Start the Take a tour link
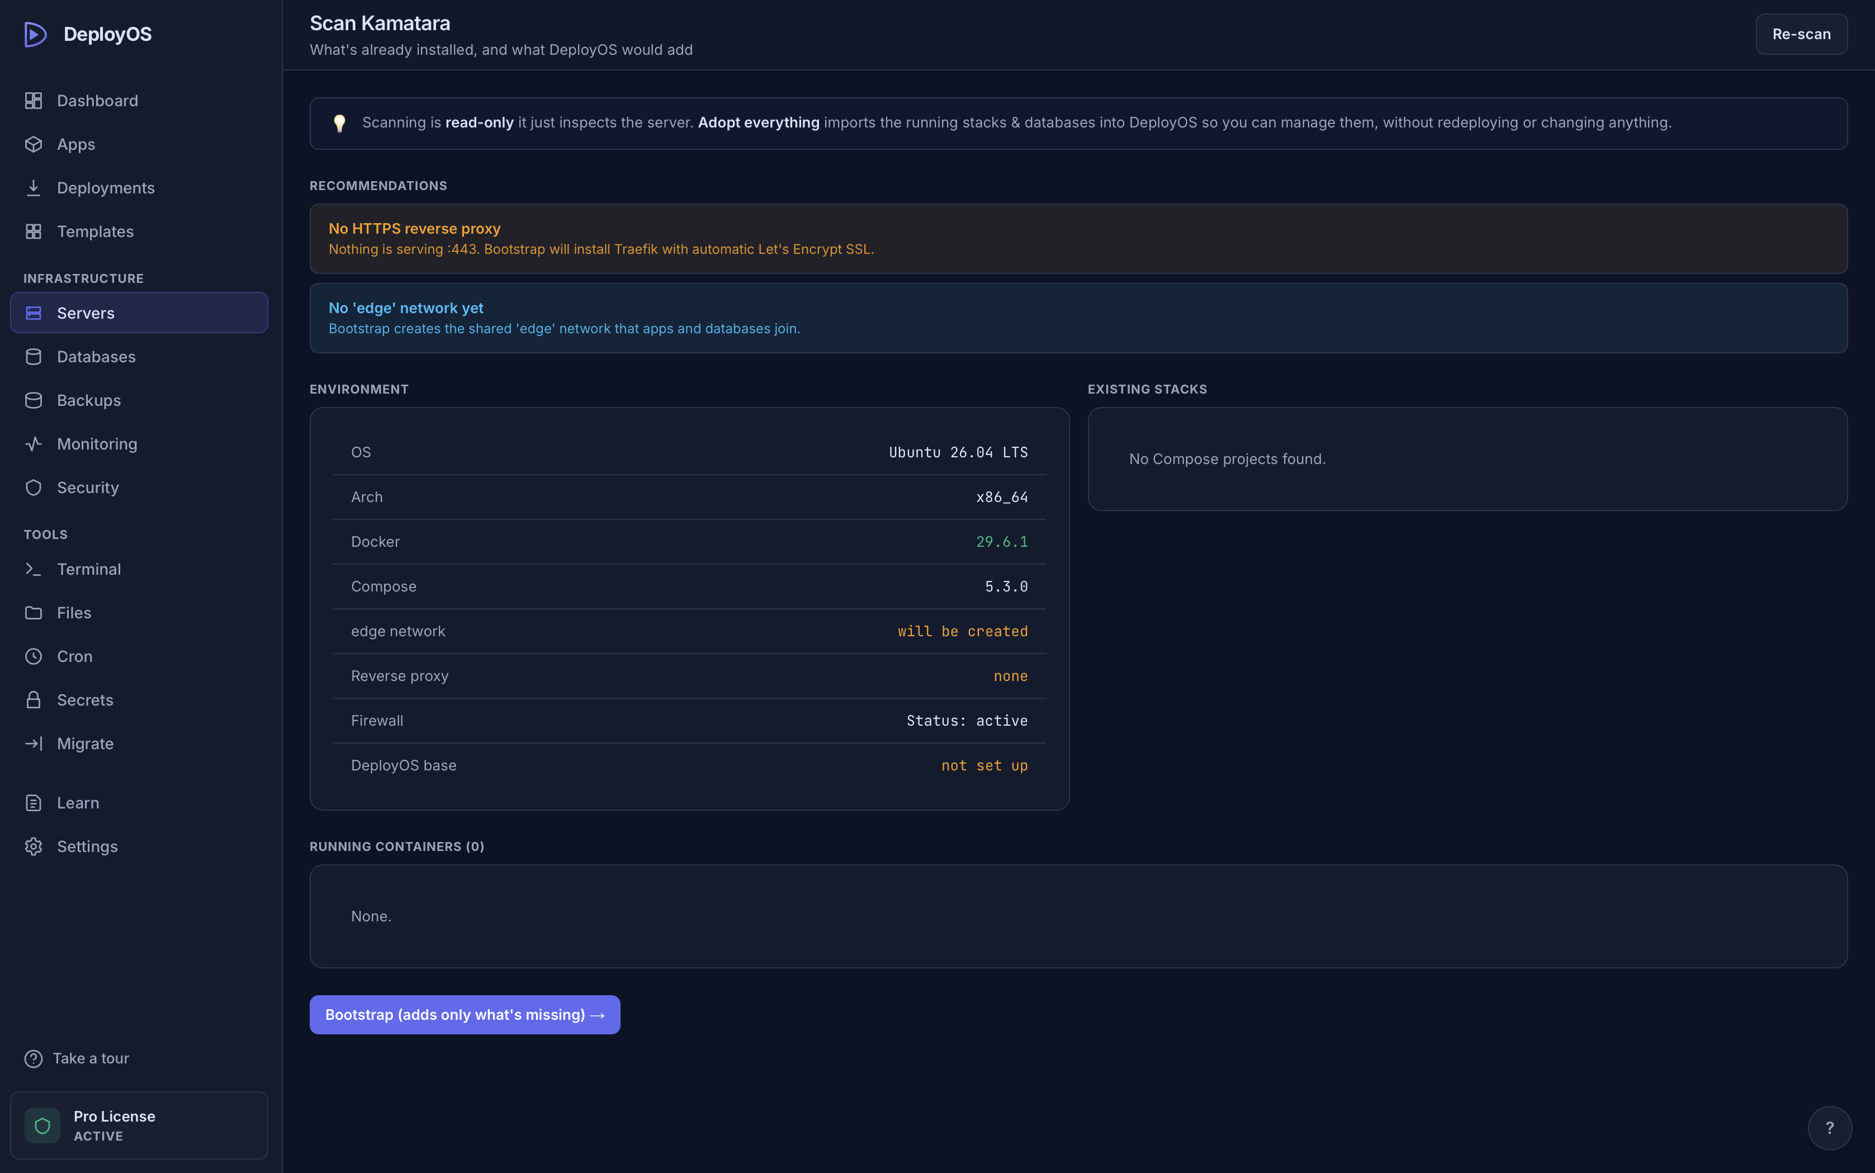 [77, 1058]
